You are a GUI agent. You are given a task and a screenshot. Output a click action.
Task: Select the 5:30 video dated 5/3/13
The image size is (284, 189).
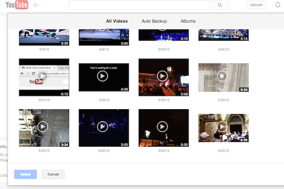point(44,37)
